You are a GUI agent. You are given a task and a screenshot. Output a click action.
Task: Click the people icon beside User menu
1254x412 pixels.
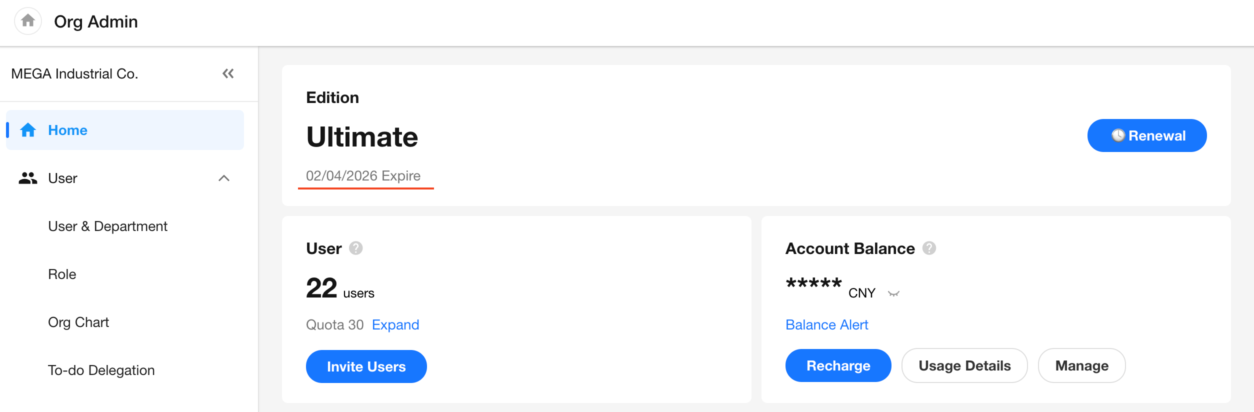[x=28, y=178]
